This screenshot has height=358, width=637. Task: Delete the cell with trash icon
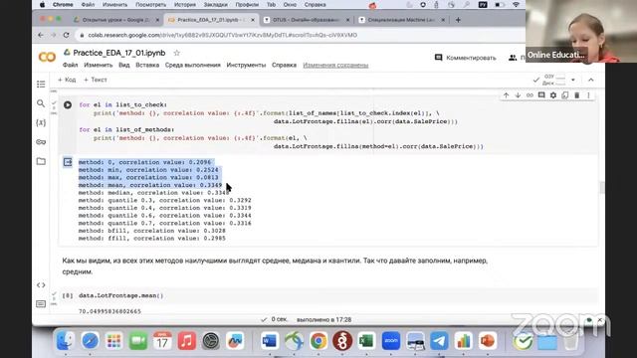tap(577, 95)
